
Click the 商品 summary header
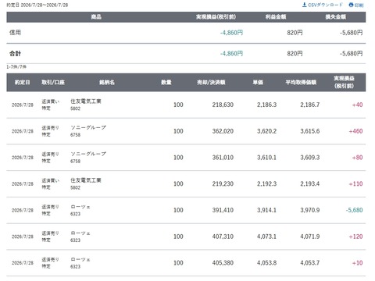(96, 17)
